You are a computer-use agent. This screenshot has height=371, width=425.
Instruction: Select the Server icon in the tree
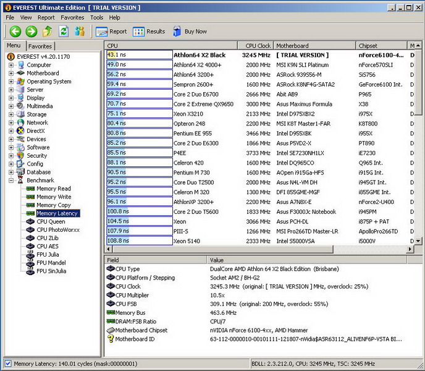tap(20, 90)
